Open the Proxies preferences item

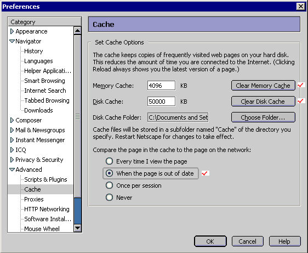34,199
